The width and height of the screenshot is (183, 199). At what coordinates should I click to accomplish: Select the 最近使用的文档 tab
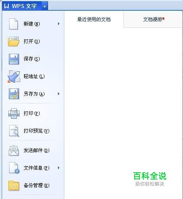[x=94, y=20]
